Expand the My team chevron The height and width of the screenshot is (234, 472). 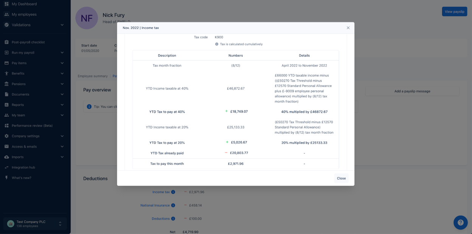coord(62,115)
